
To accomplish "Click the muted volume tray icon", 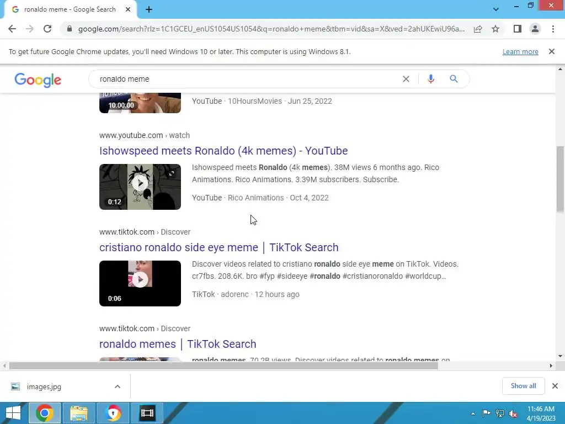I will tap(513, 414).
